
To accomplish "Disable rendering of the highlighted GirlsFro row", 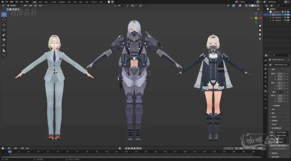I will (x=288, y=15).
